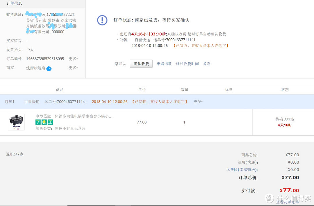
Task: Click the Wangwang chat icon beside 法厨旗舰店
Action: [x=49, y=69]
